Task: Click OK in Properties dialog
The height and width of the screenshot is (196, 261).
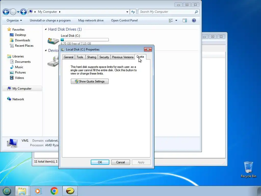Action: coord(100,162)
